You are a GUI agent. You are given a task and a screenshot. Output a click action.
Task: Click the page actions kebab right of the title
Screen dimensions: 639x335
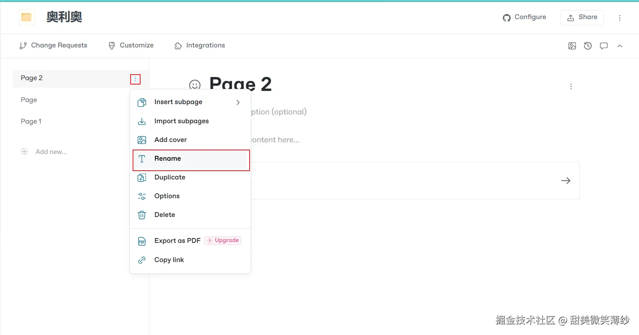[x=571, y=87]
